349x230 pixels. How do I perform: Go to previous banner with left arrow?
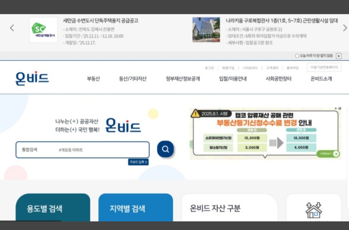pyautogui.click(x=12, y=28)
